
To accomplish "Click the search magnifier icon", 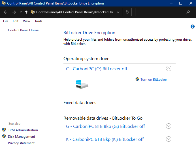I will (188, 12).
